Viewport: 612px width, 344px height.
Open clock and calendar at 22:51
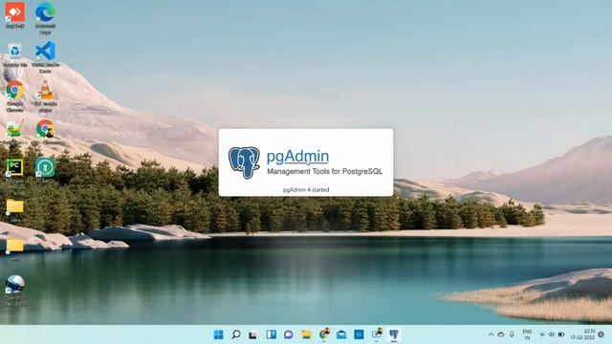(x=582, y=334)
